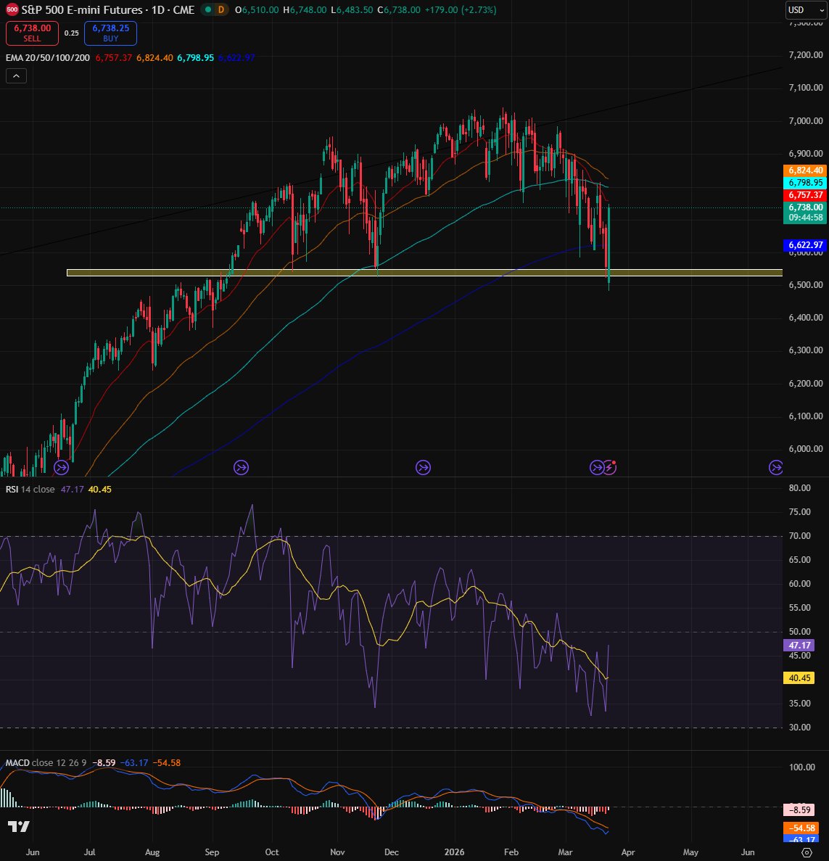Open chart settings via the hexagon gear icon
Screen dimensions: 829x861
click(807, 852)
